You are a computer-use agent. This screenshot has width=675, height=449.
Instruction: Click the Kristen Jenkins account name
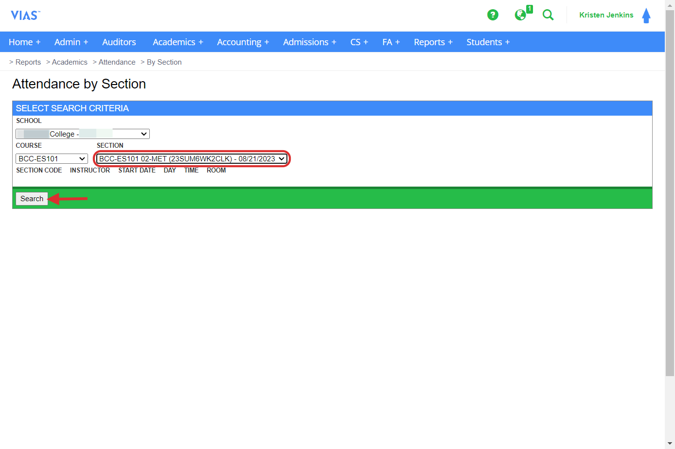[x=606, y=15]
